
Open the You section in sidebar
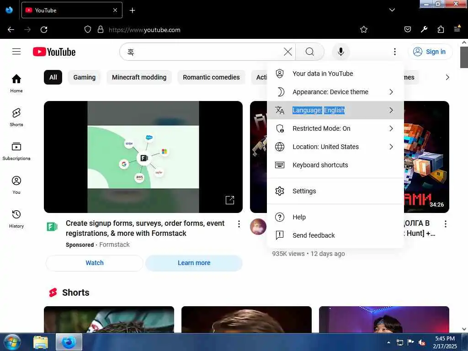click(16, 185)
